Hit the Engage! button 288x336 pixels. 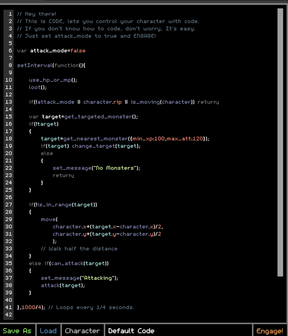click(x=270, y=330)
